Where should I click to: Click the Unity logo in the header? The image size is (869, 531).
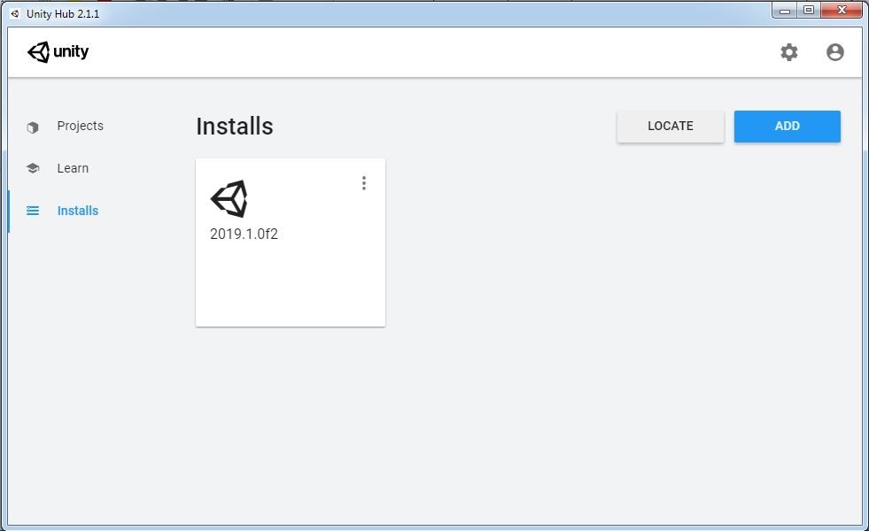(x=58, y=52)
